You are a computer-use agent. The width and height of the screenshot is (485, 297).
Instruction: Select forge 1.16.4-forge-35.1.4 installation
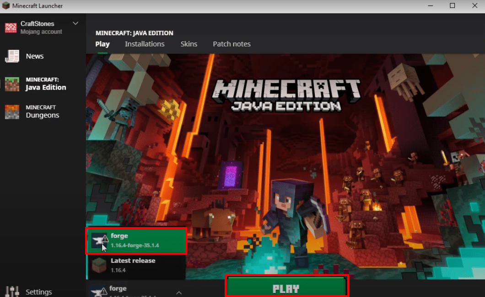[136, 241]
